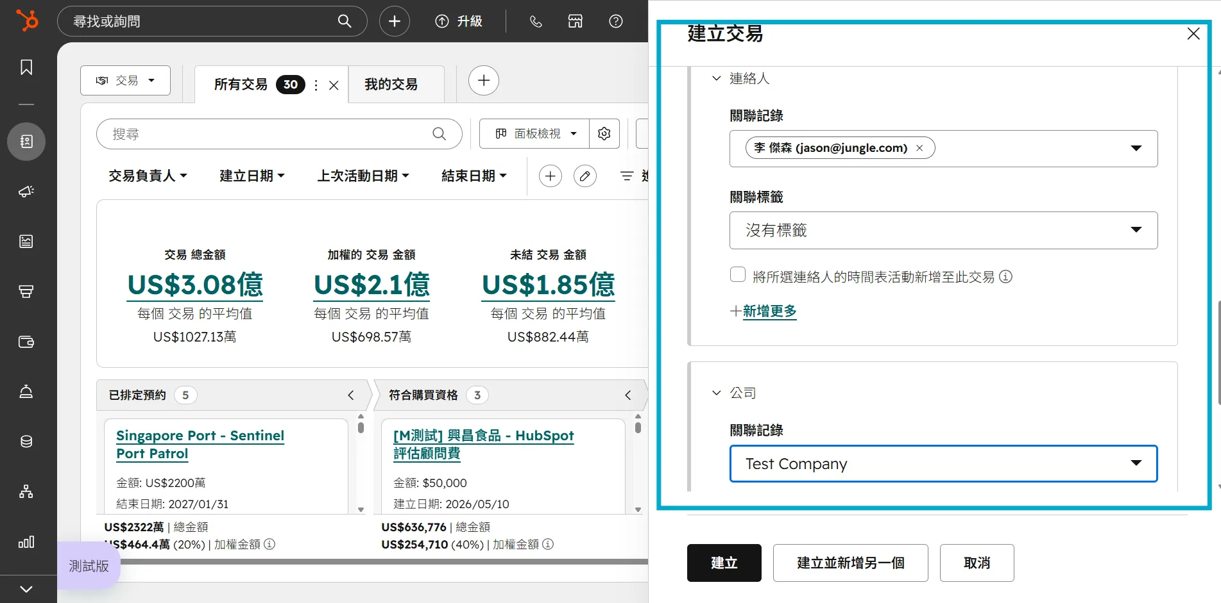Click the 測試版 beta badge
The height and width of the screenshot is (603, 1221).
click(89, 566)
